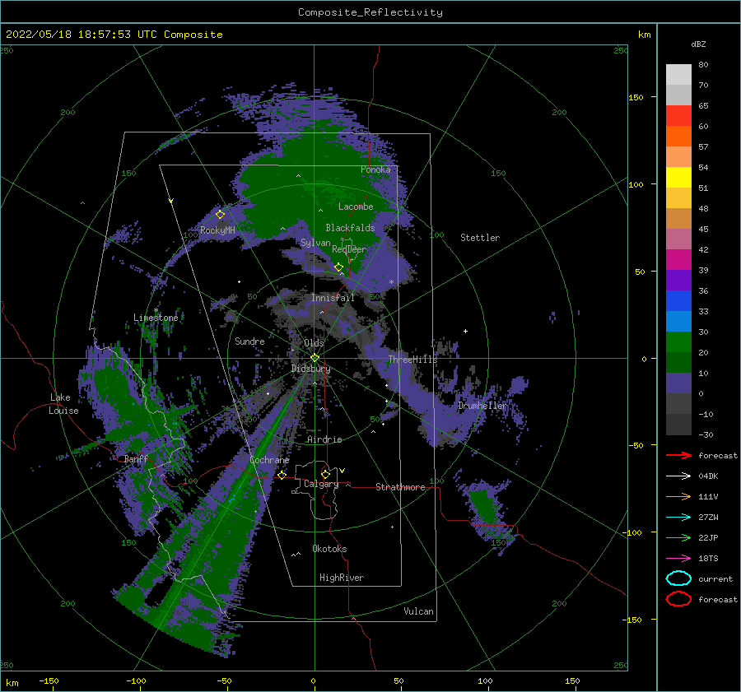Select the orange 57–60 dBZ swatch
The height and width of the screenshot is (692, 741).
click(678, 137)
